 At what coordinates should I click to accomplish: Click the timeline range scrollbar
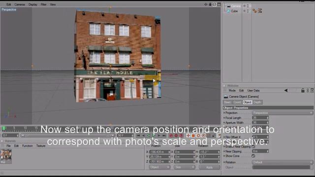[x=68, y=136]
